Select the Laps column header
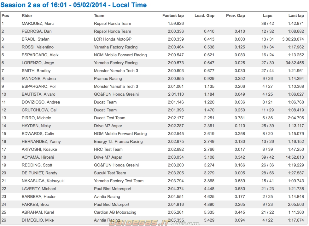This screenshot has width=309, height=226. tap(267, 15)
